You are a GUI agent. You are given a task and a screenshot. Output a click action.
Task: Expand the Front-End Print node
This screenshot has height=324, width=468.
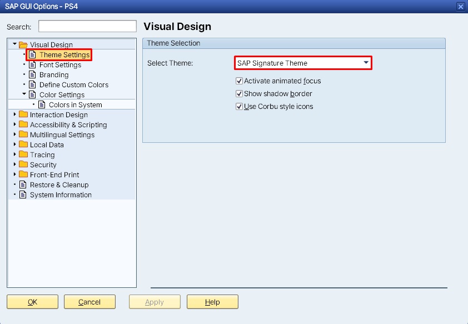point(14,175)
